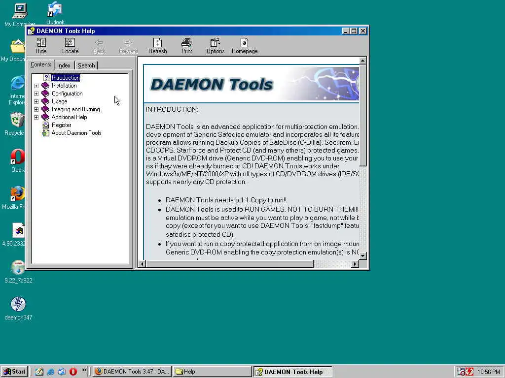
Task: Minimize the DAEMON Tools Help window
Action: (x=346, y=31)
